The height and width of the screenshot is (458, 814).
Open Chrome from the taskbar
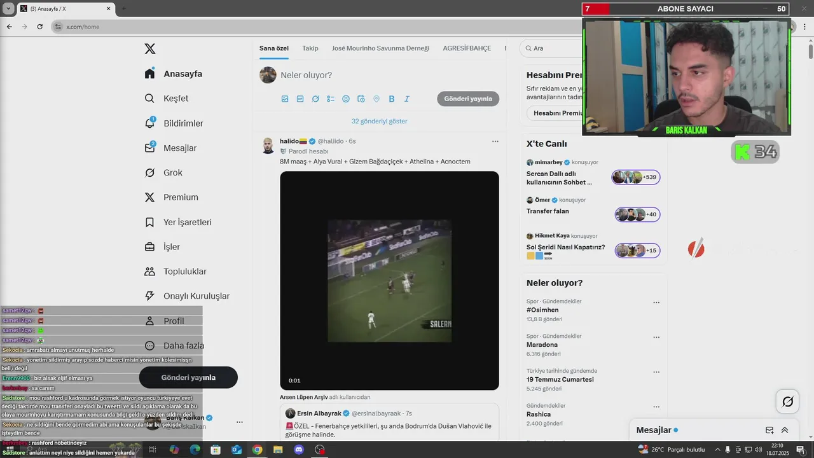point(257,450)
